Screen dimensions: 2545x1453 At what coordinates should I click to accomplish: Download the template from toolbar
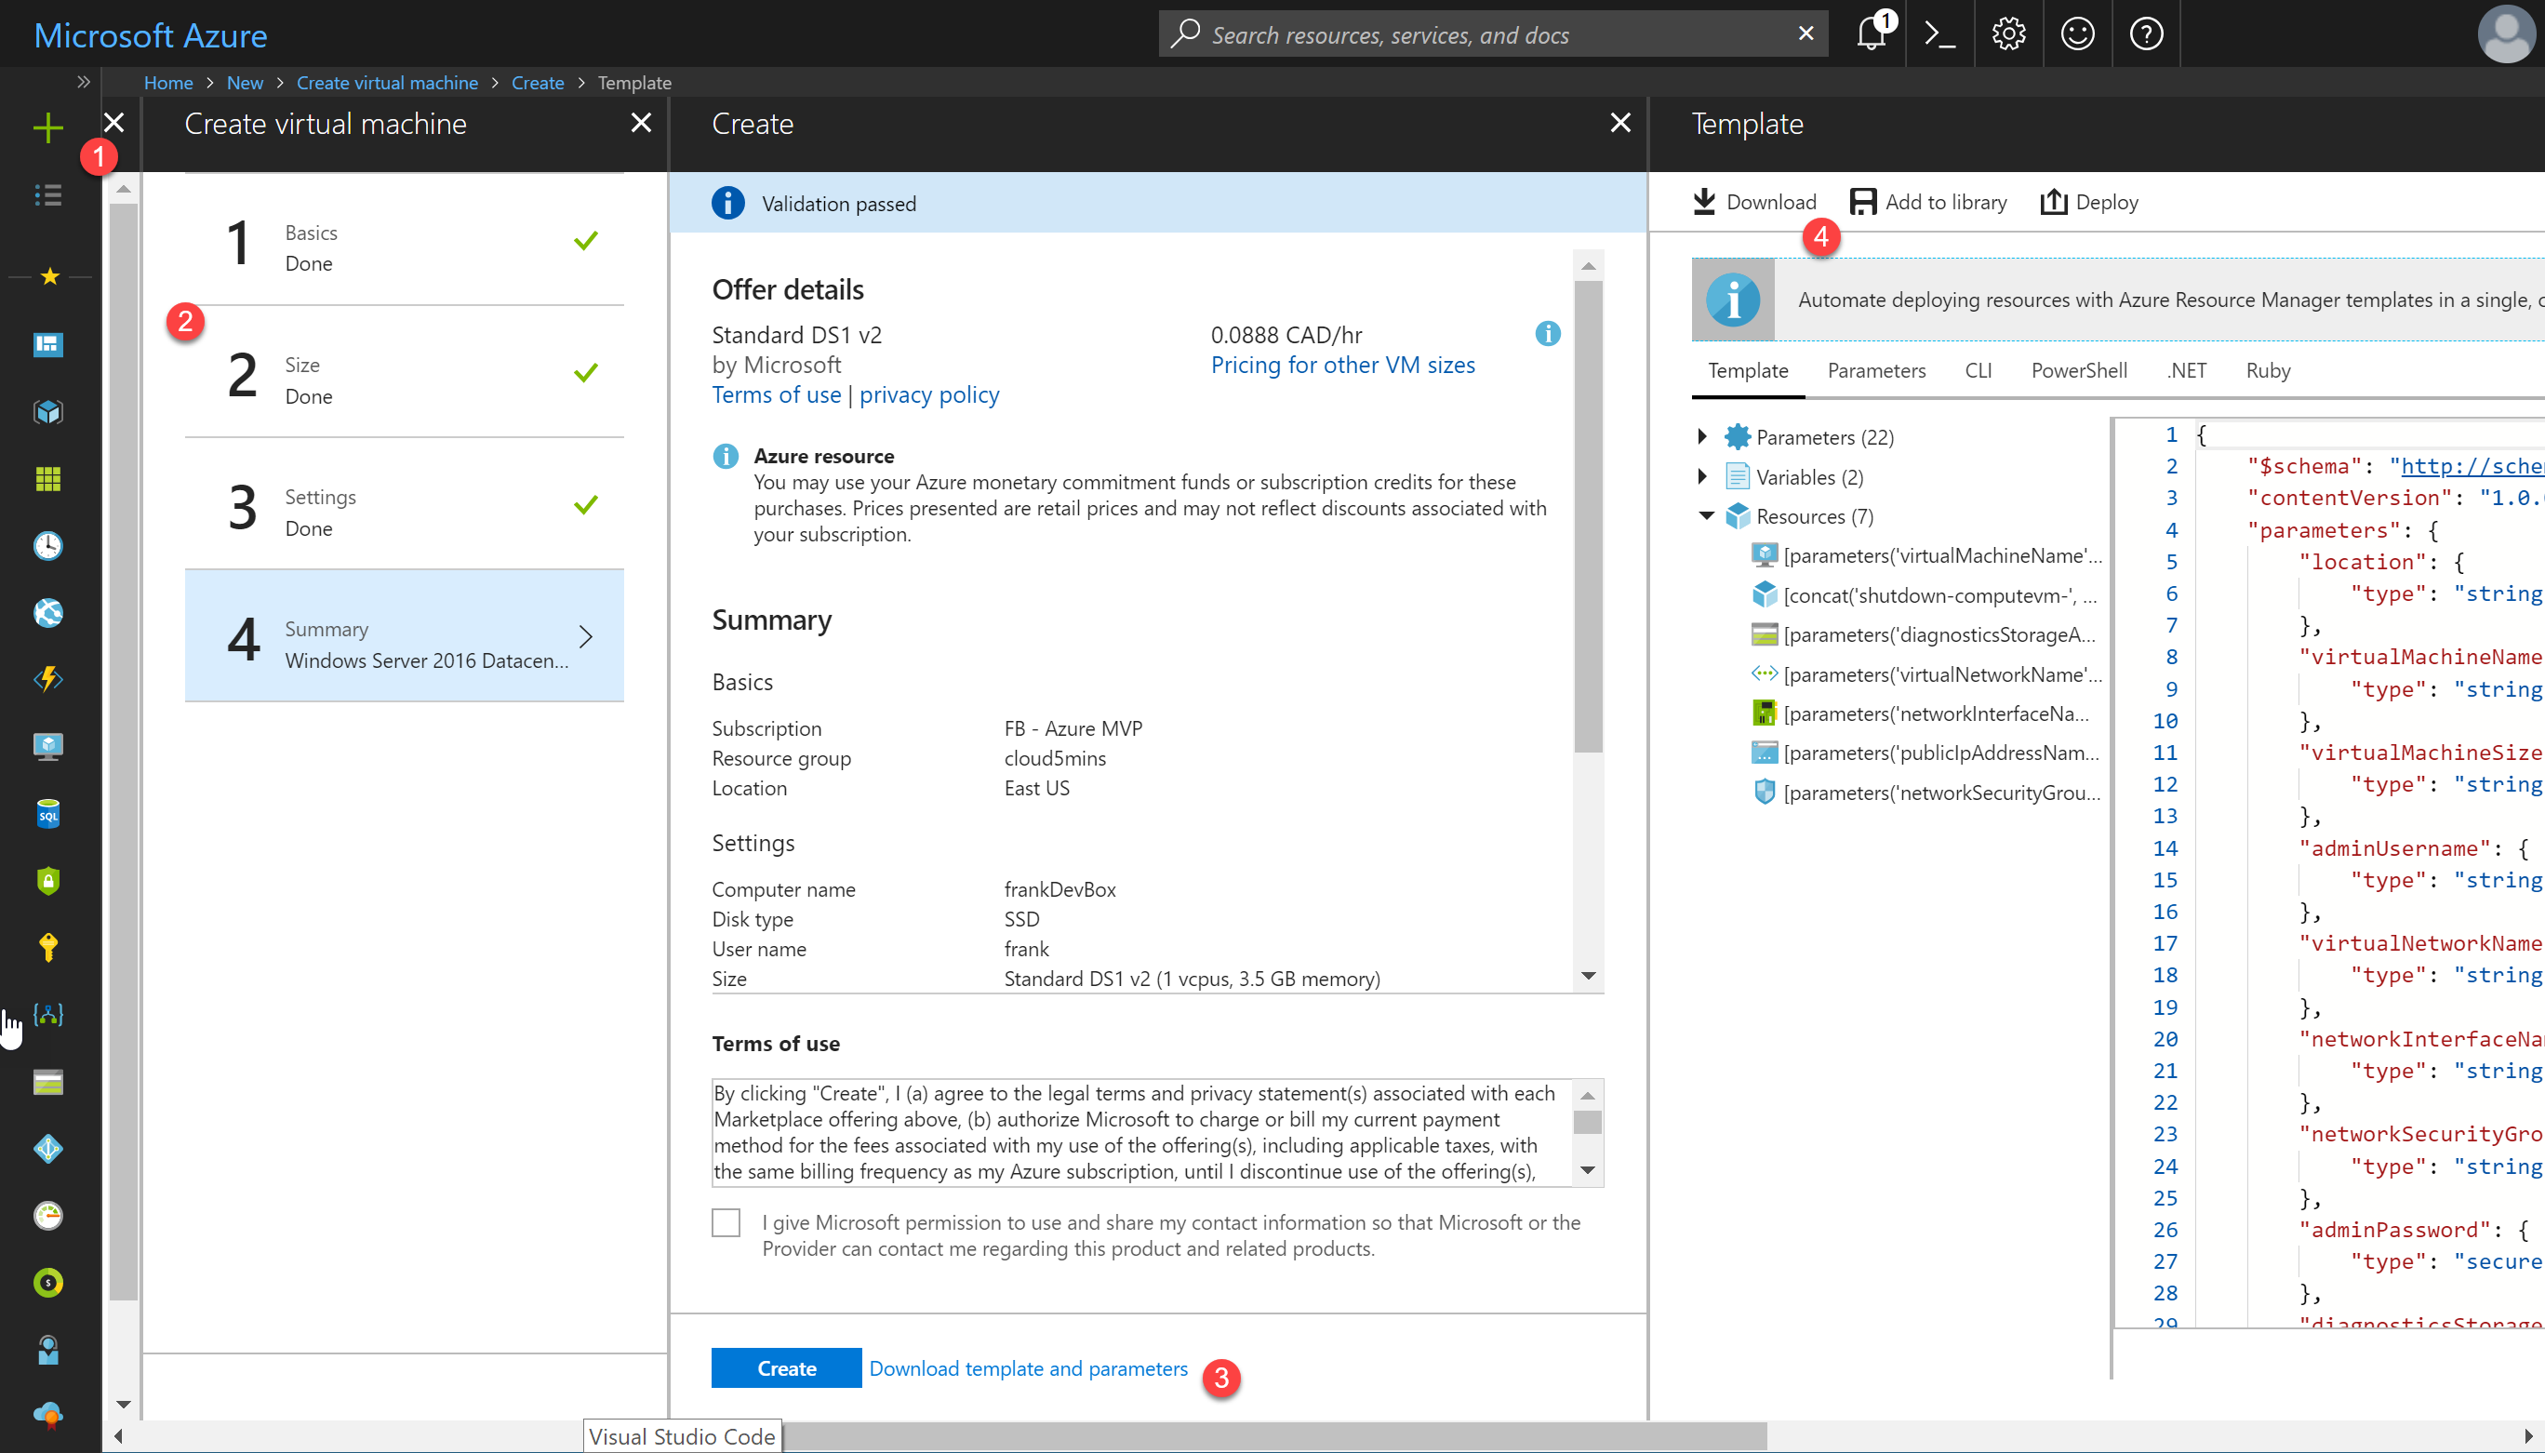1756,202
